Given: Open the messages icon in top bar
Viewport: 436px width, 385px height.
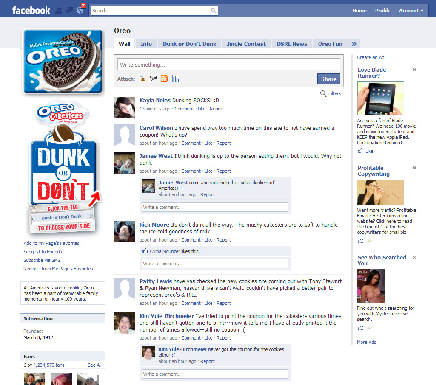Looking at the screenshot, I should coord(69,11).
